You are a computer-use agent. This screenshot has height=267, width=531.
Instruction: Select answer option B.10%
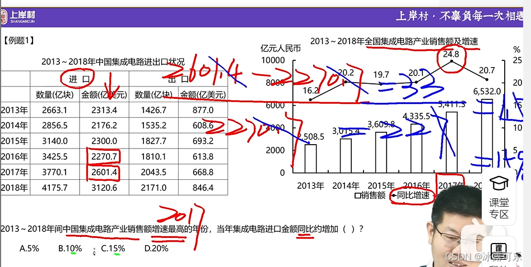(70, 249)
